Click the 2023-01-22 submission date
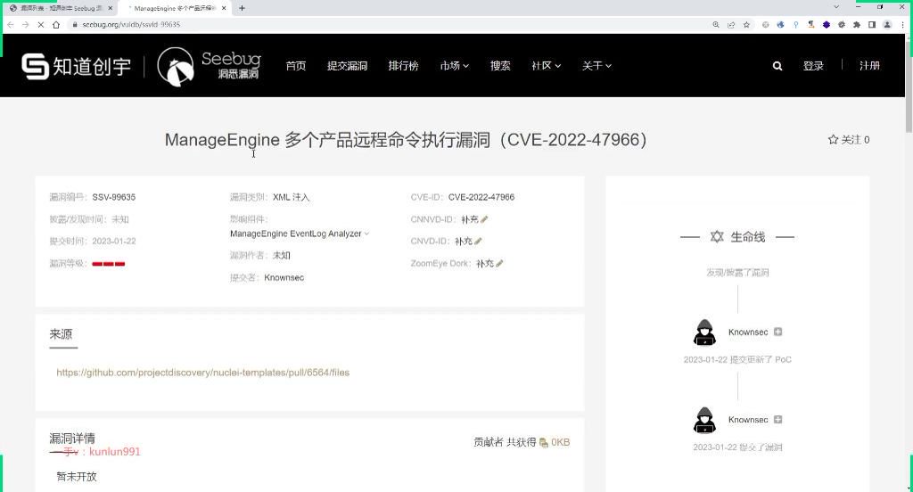Image resolution: width=913 pixels, height=492 pixels. click(x=113, y=241)
